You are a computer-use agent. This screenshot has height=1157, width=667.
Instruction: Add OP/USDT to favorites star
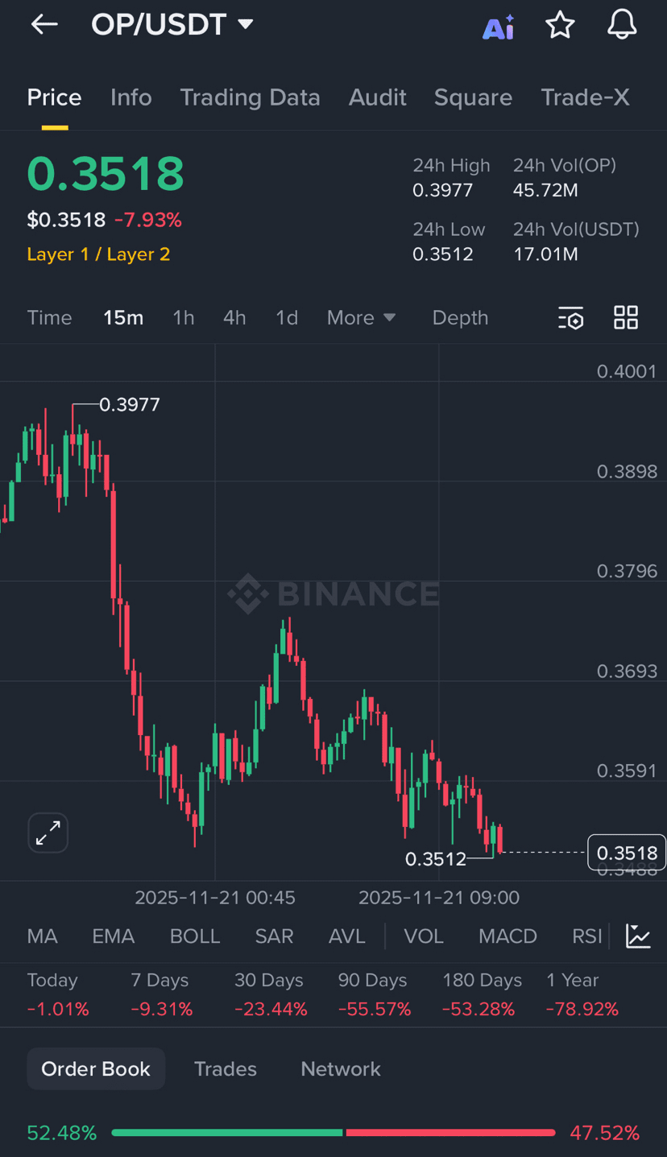point(560,26)
